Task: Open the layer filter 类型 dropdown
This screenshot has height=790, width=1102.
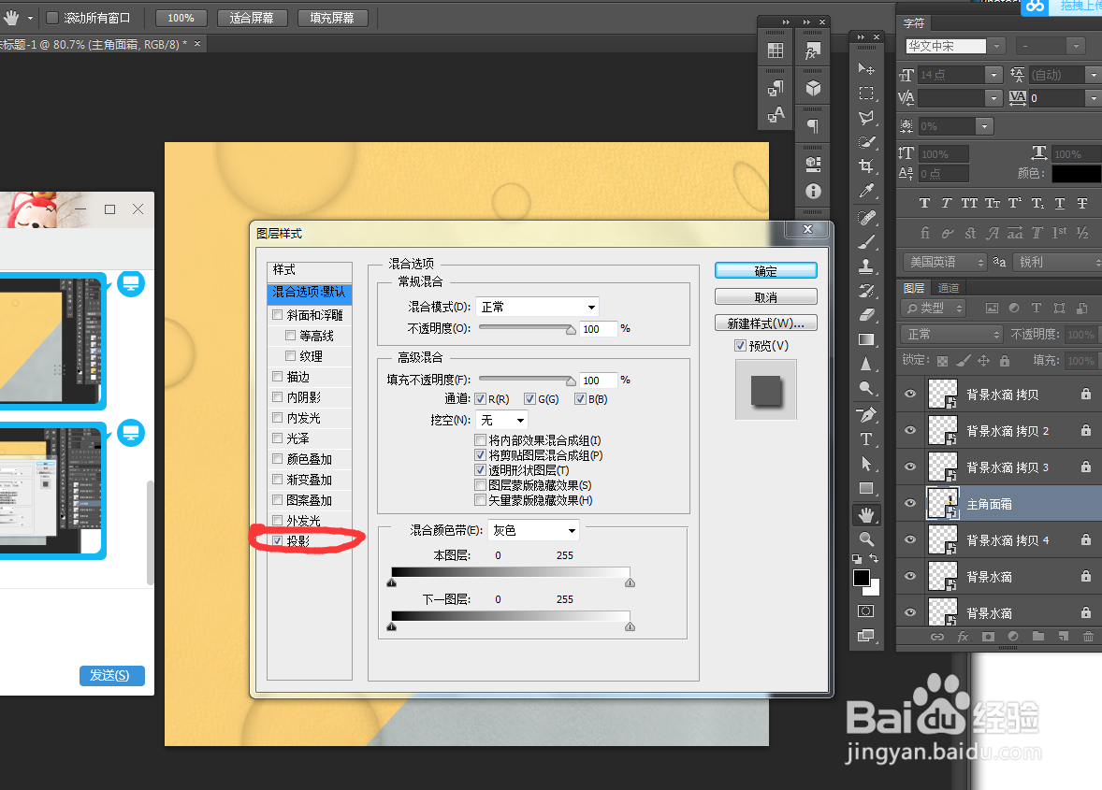Action: pos(934,308)
